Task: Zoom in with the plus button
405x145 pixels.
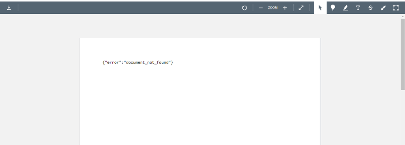Action: pos(285,8)
